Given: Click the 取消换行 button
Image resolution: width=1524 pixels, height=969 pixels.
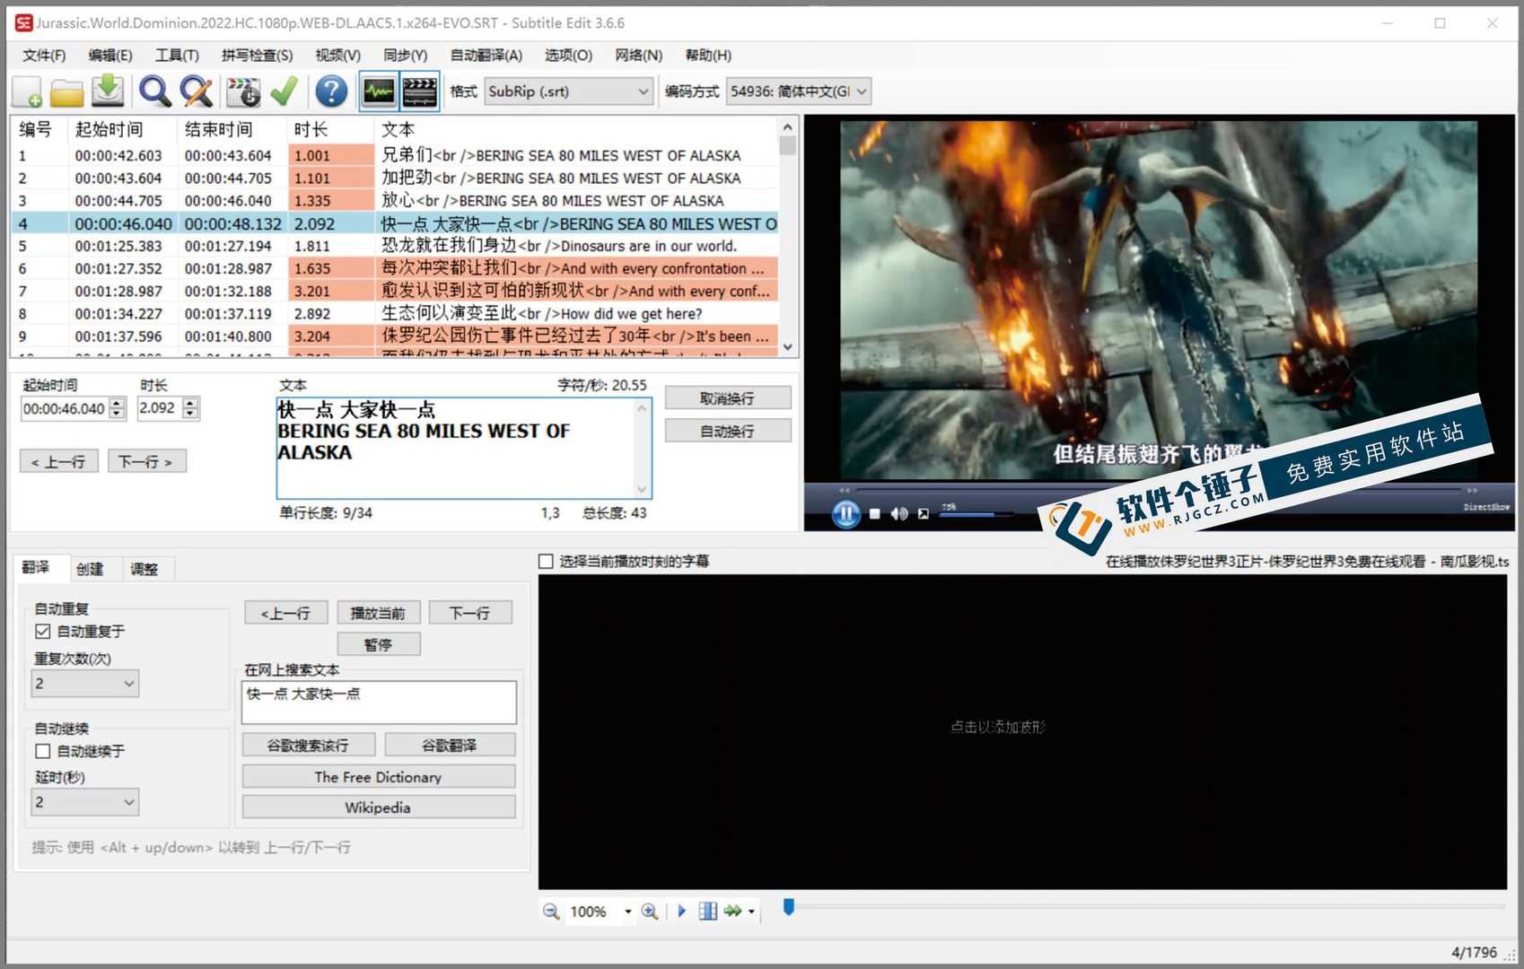Looking at the screenshot, I should (728, 398).
